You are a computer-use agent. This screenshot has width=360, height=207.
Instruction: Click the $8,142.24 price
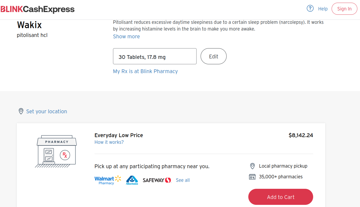click(x=300, y=135)
